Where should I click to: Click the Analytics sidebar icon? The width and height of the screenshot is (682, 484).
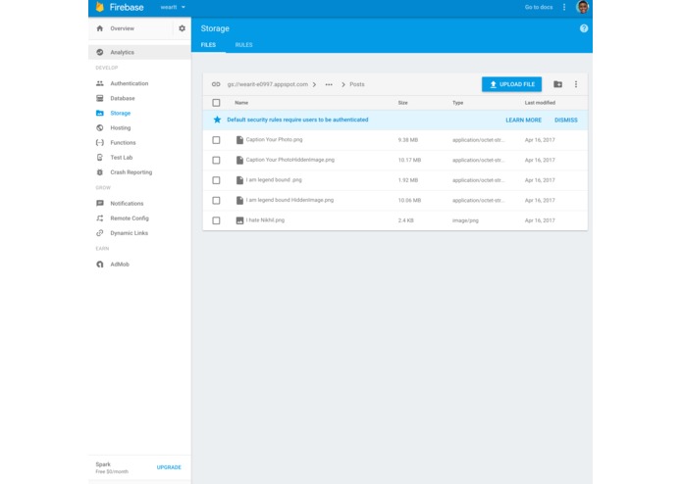(x=100, y=52)
